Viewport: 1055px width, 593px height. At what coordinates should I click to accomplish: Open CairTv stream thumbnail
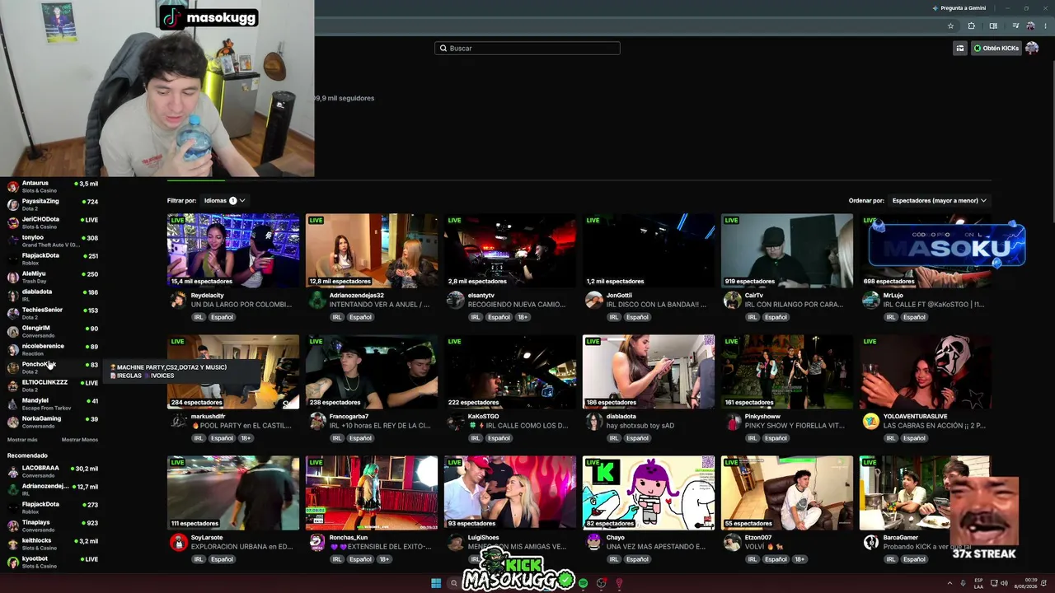point(787,250)
